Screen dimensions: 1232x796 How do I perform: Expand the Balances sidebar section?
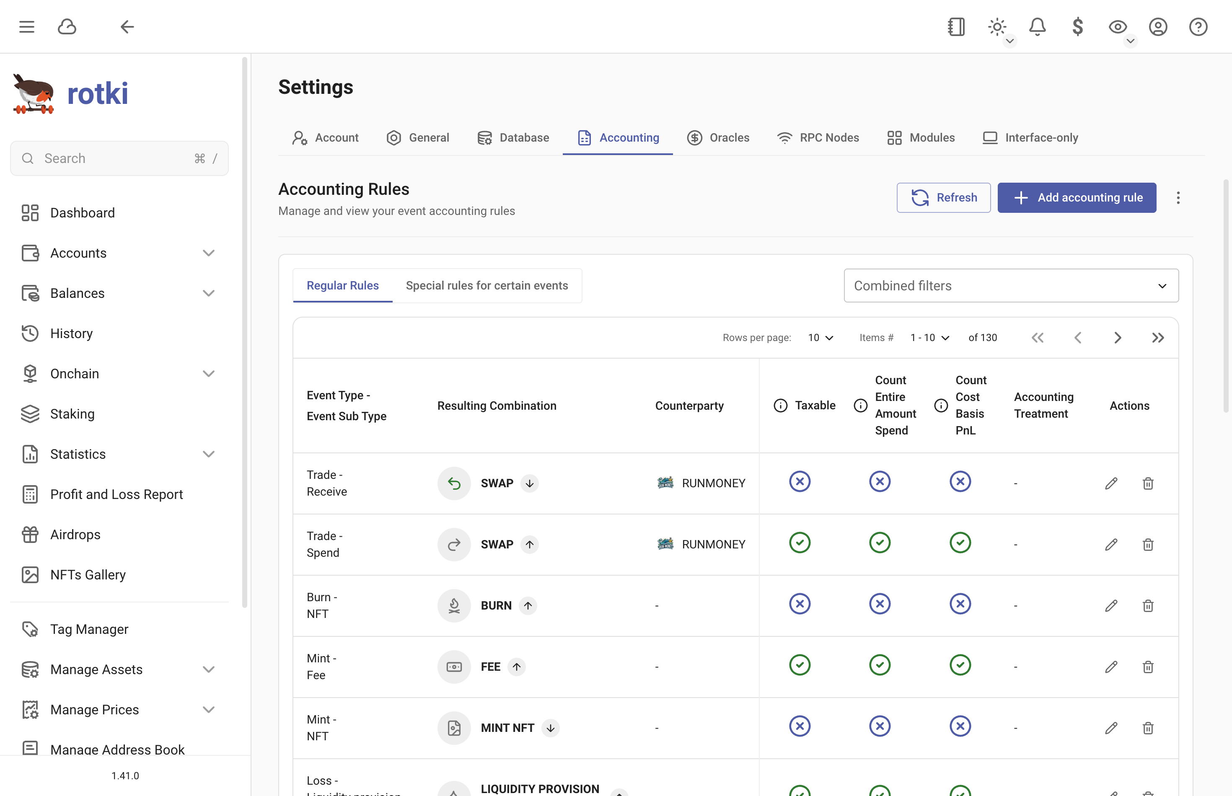[119, 294]
